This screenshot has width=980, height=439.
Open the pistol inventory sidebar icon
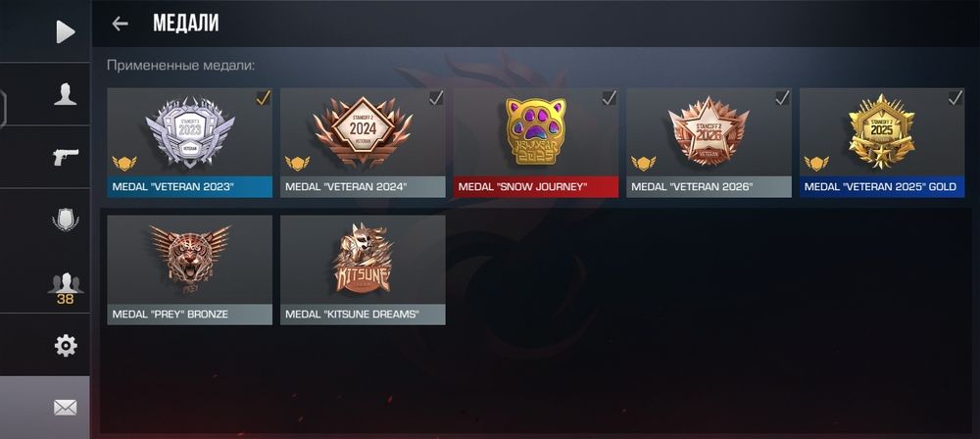[x=65, y=157]
